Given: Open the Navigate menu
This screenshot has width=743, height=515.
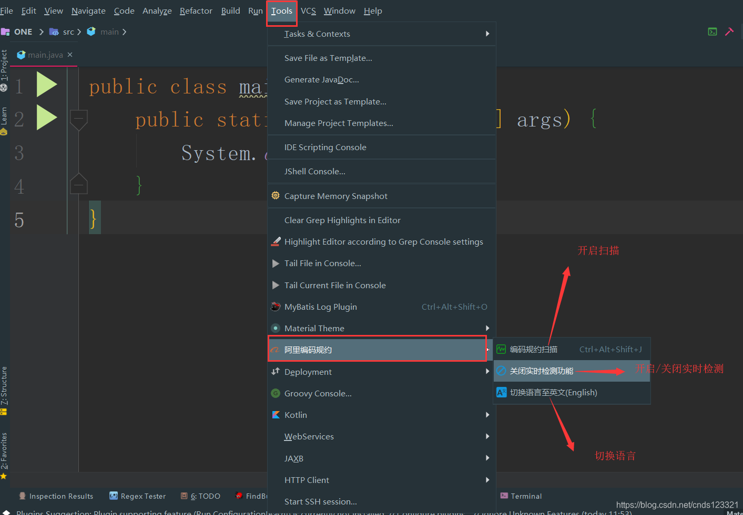Looking at the screenshot, I should tap(88, 10).
